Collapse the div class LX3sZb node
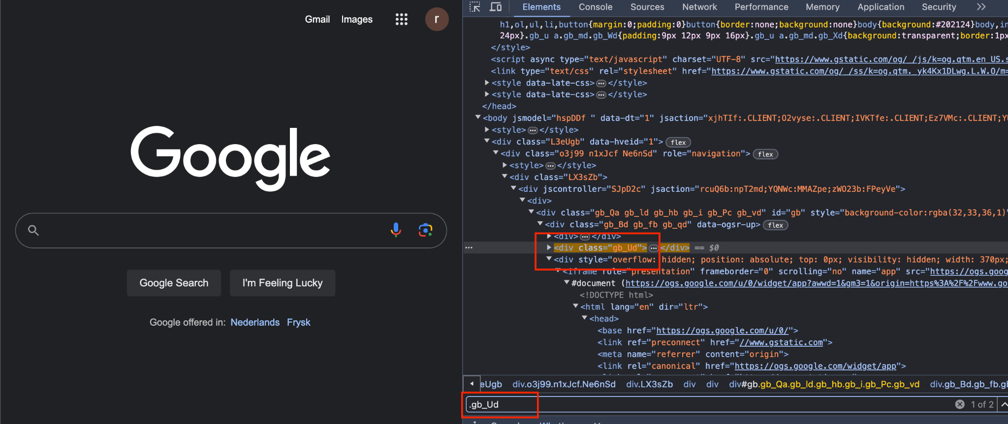The width and height of the screenshot is (1008, 424). coord(504,177)
